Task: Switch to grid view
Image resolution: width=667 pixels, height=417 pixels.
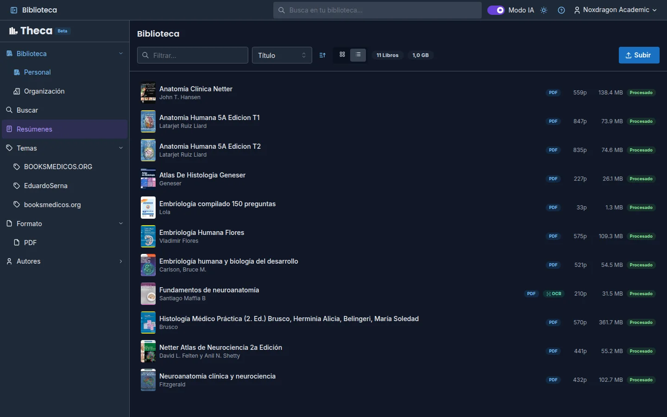Action: pyautogui.click(x=342, y=55)
